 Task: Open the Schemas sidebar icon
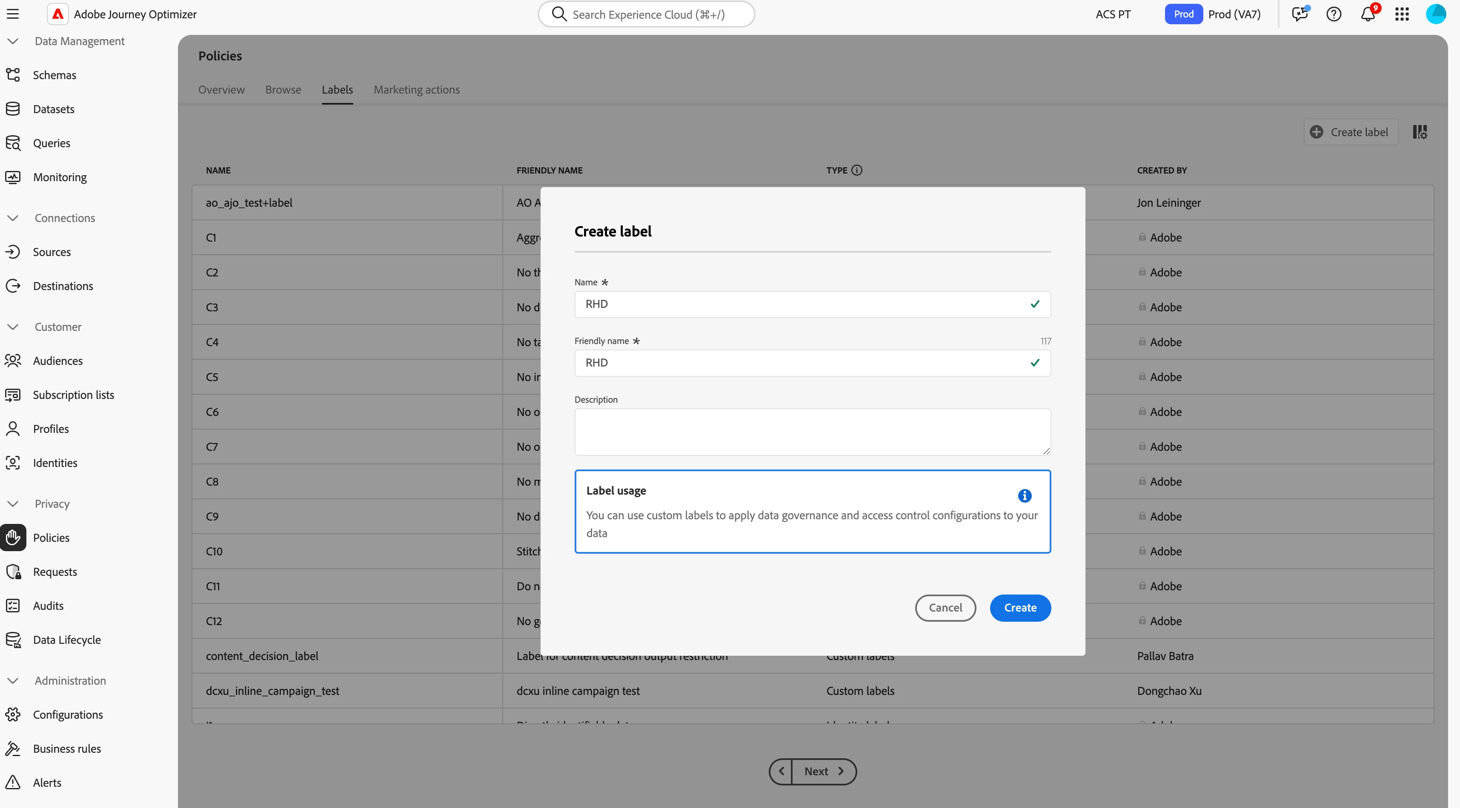(x=13, y=75)
